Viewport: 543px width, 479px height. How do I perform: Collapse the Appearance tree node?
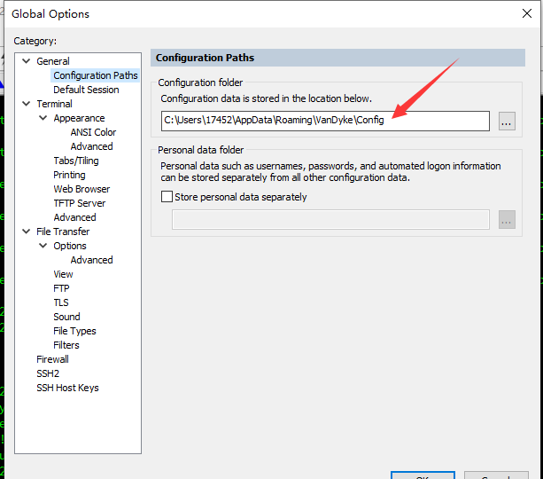43,118
